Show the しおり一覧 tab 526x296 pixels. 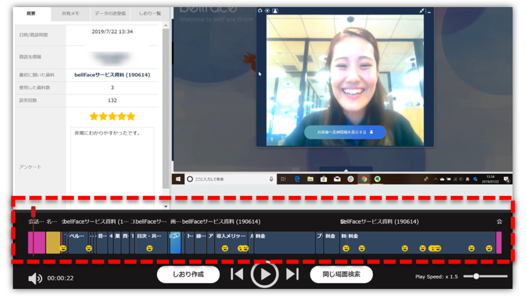pyautogui.click(x=150, y=14)
